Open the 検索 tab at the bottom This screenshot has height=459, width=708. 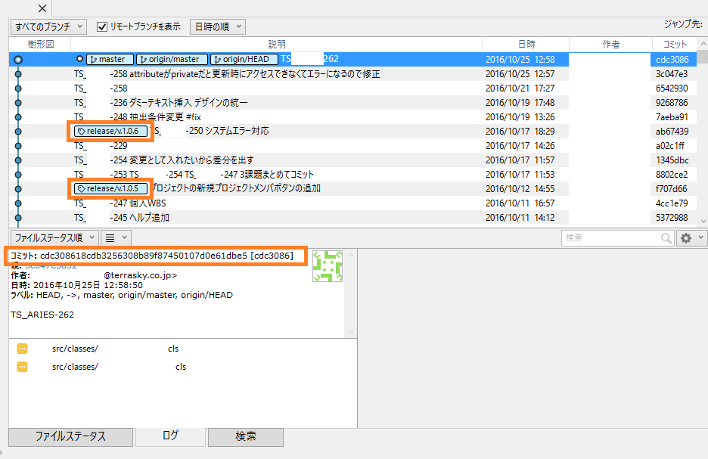[245, 437]
